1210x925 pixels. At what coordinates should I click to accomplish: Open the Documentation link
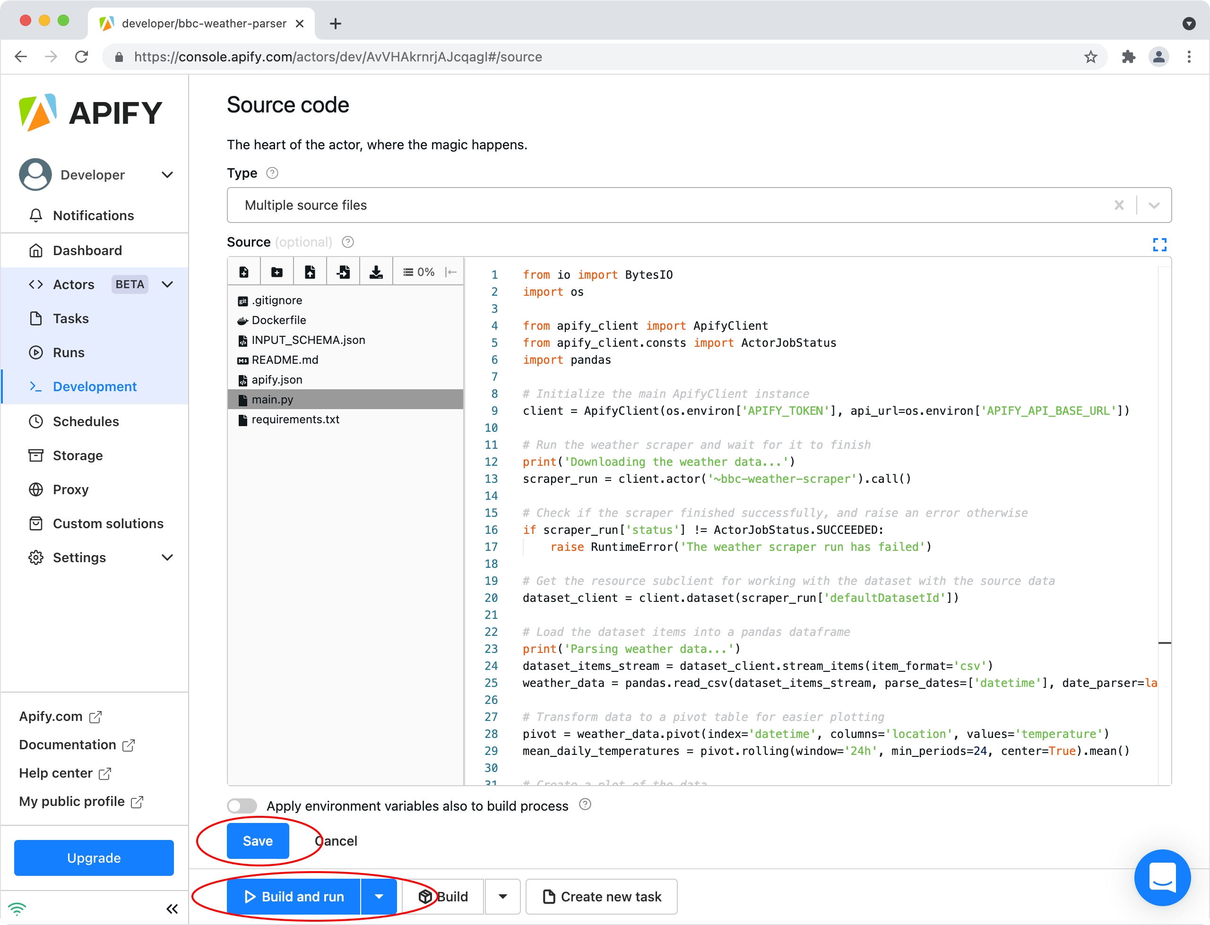point(67,745)
